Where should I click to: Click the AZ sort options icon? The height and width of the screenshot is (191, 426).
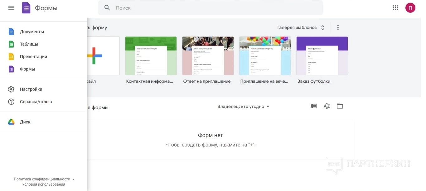pos(327,106)
